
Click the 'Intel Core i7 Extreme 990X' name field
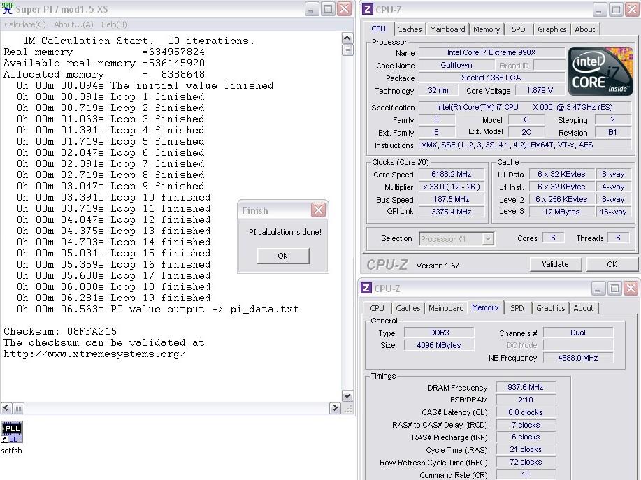point(491,52)
